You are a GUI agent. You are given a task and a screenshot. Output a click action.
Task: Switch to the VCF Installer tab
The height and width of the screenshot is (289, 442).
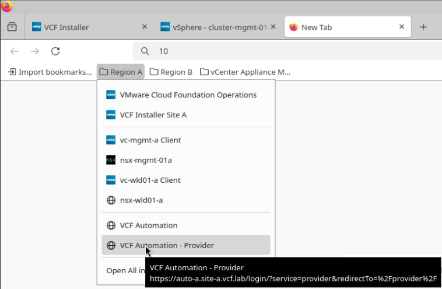click(x=82, y=27)
